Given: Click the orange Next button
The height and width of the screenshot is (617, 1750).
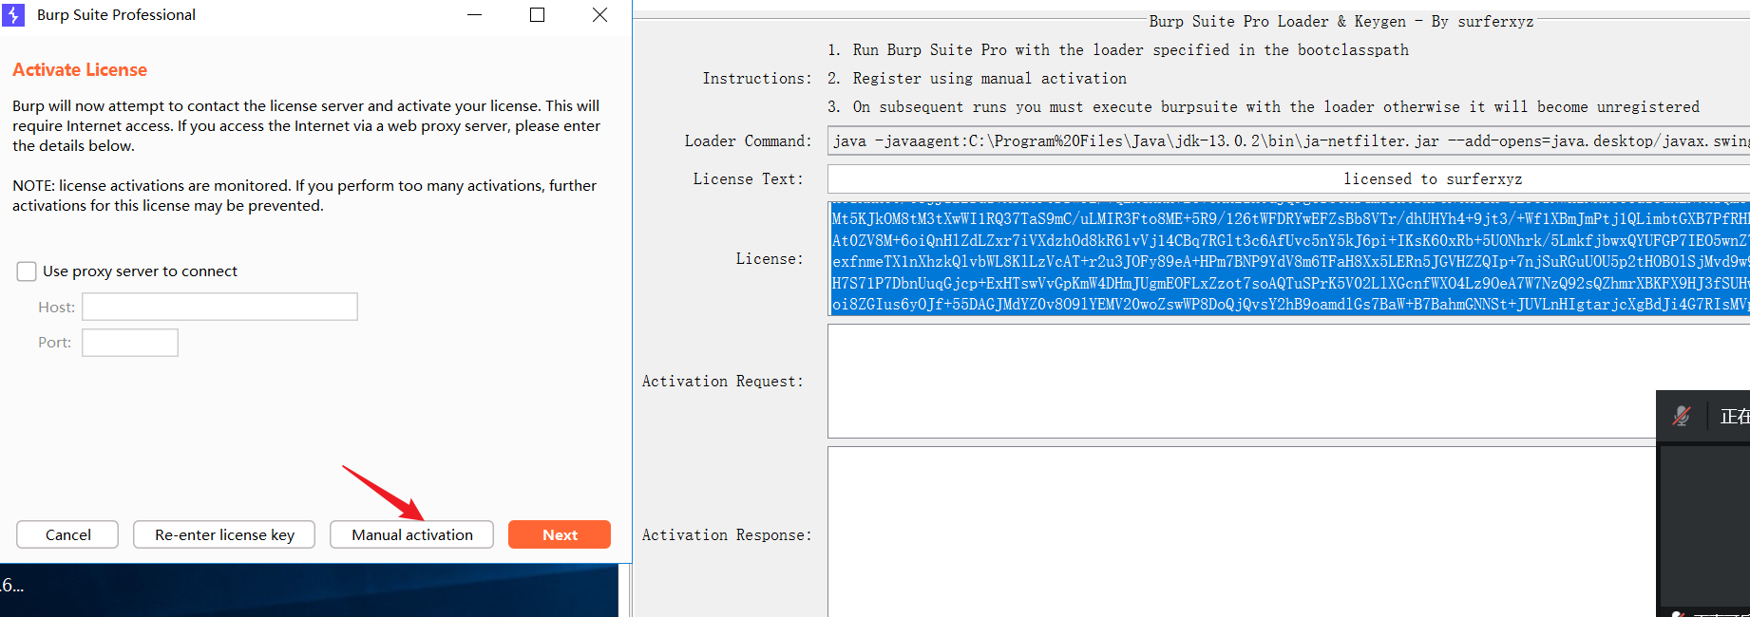Looking at the screenshot, I should (560, 534).
